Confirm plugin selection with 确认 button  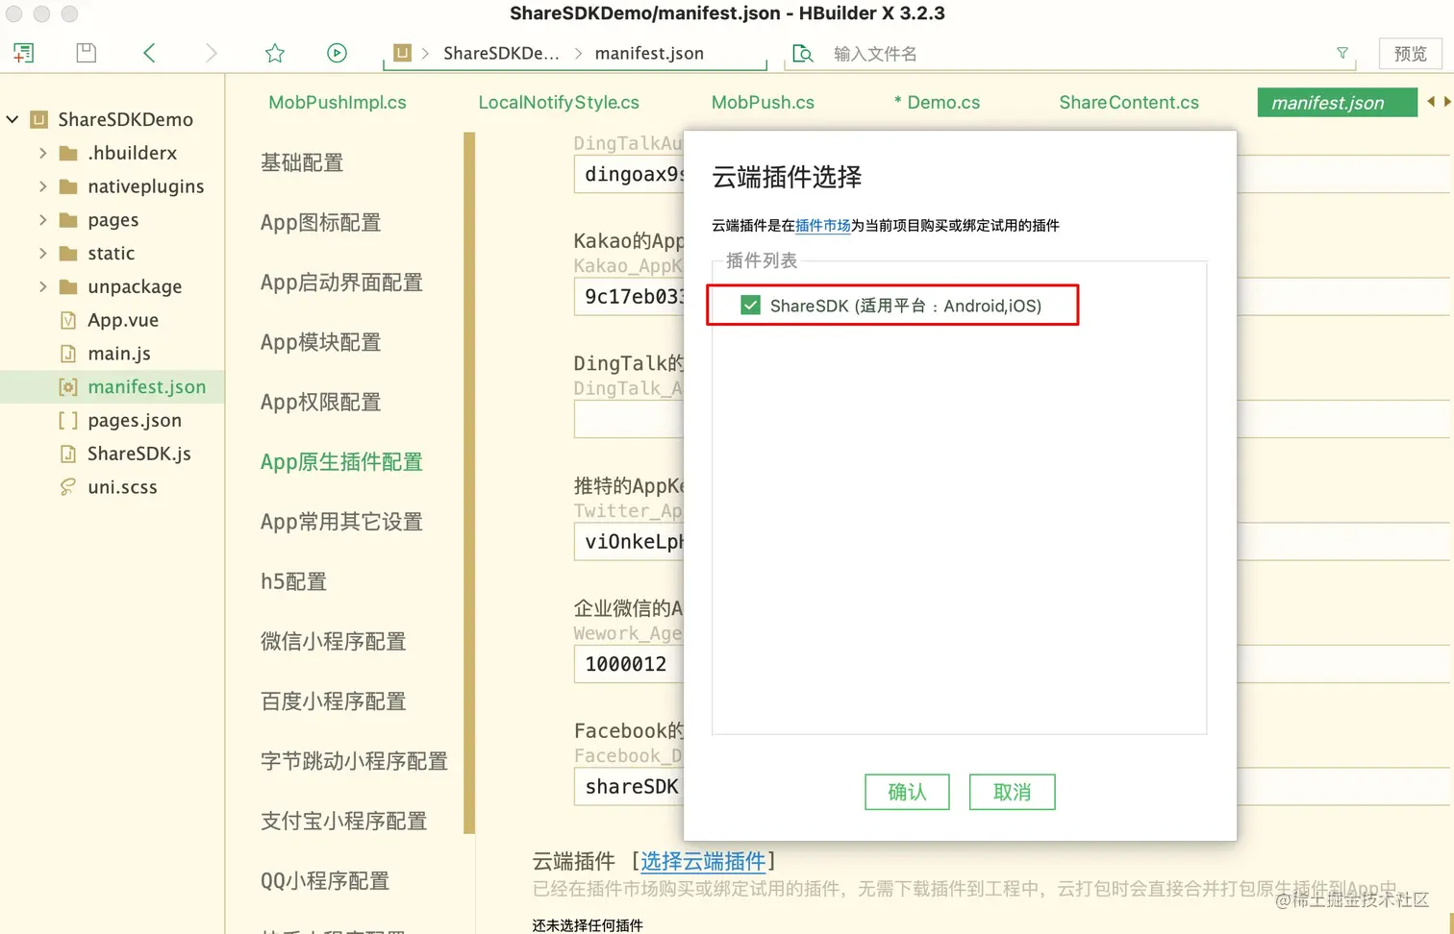click(907, 792)
